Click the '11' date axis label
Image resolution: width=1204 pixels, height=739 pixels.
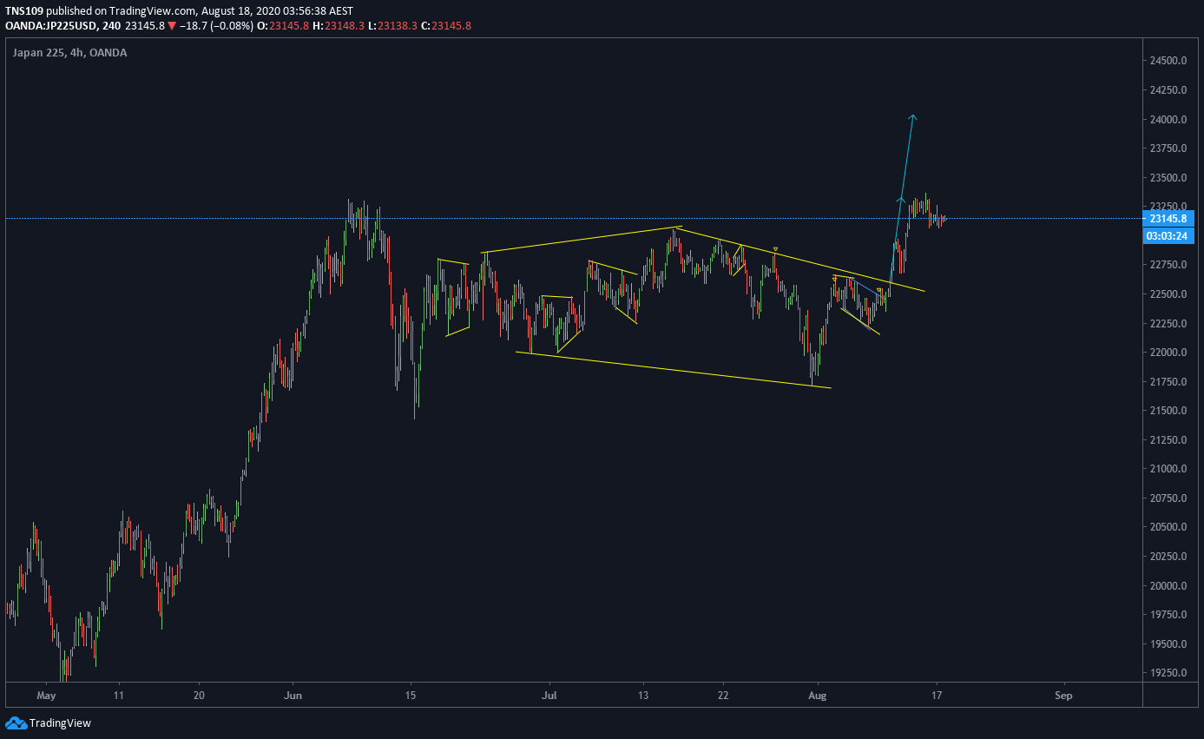point(119,696)
